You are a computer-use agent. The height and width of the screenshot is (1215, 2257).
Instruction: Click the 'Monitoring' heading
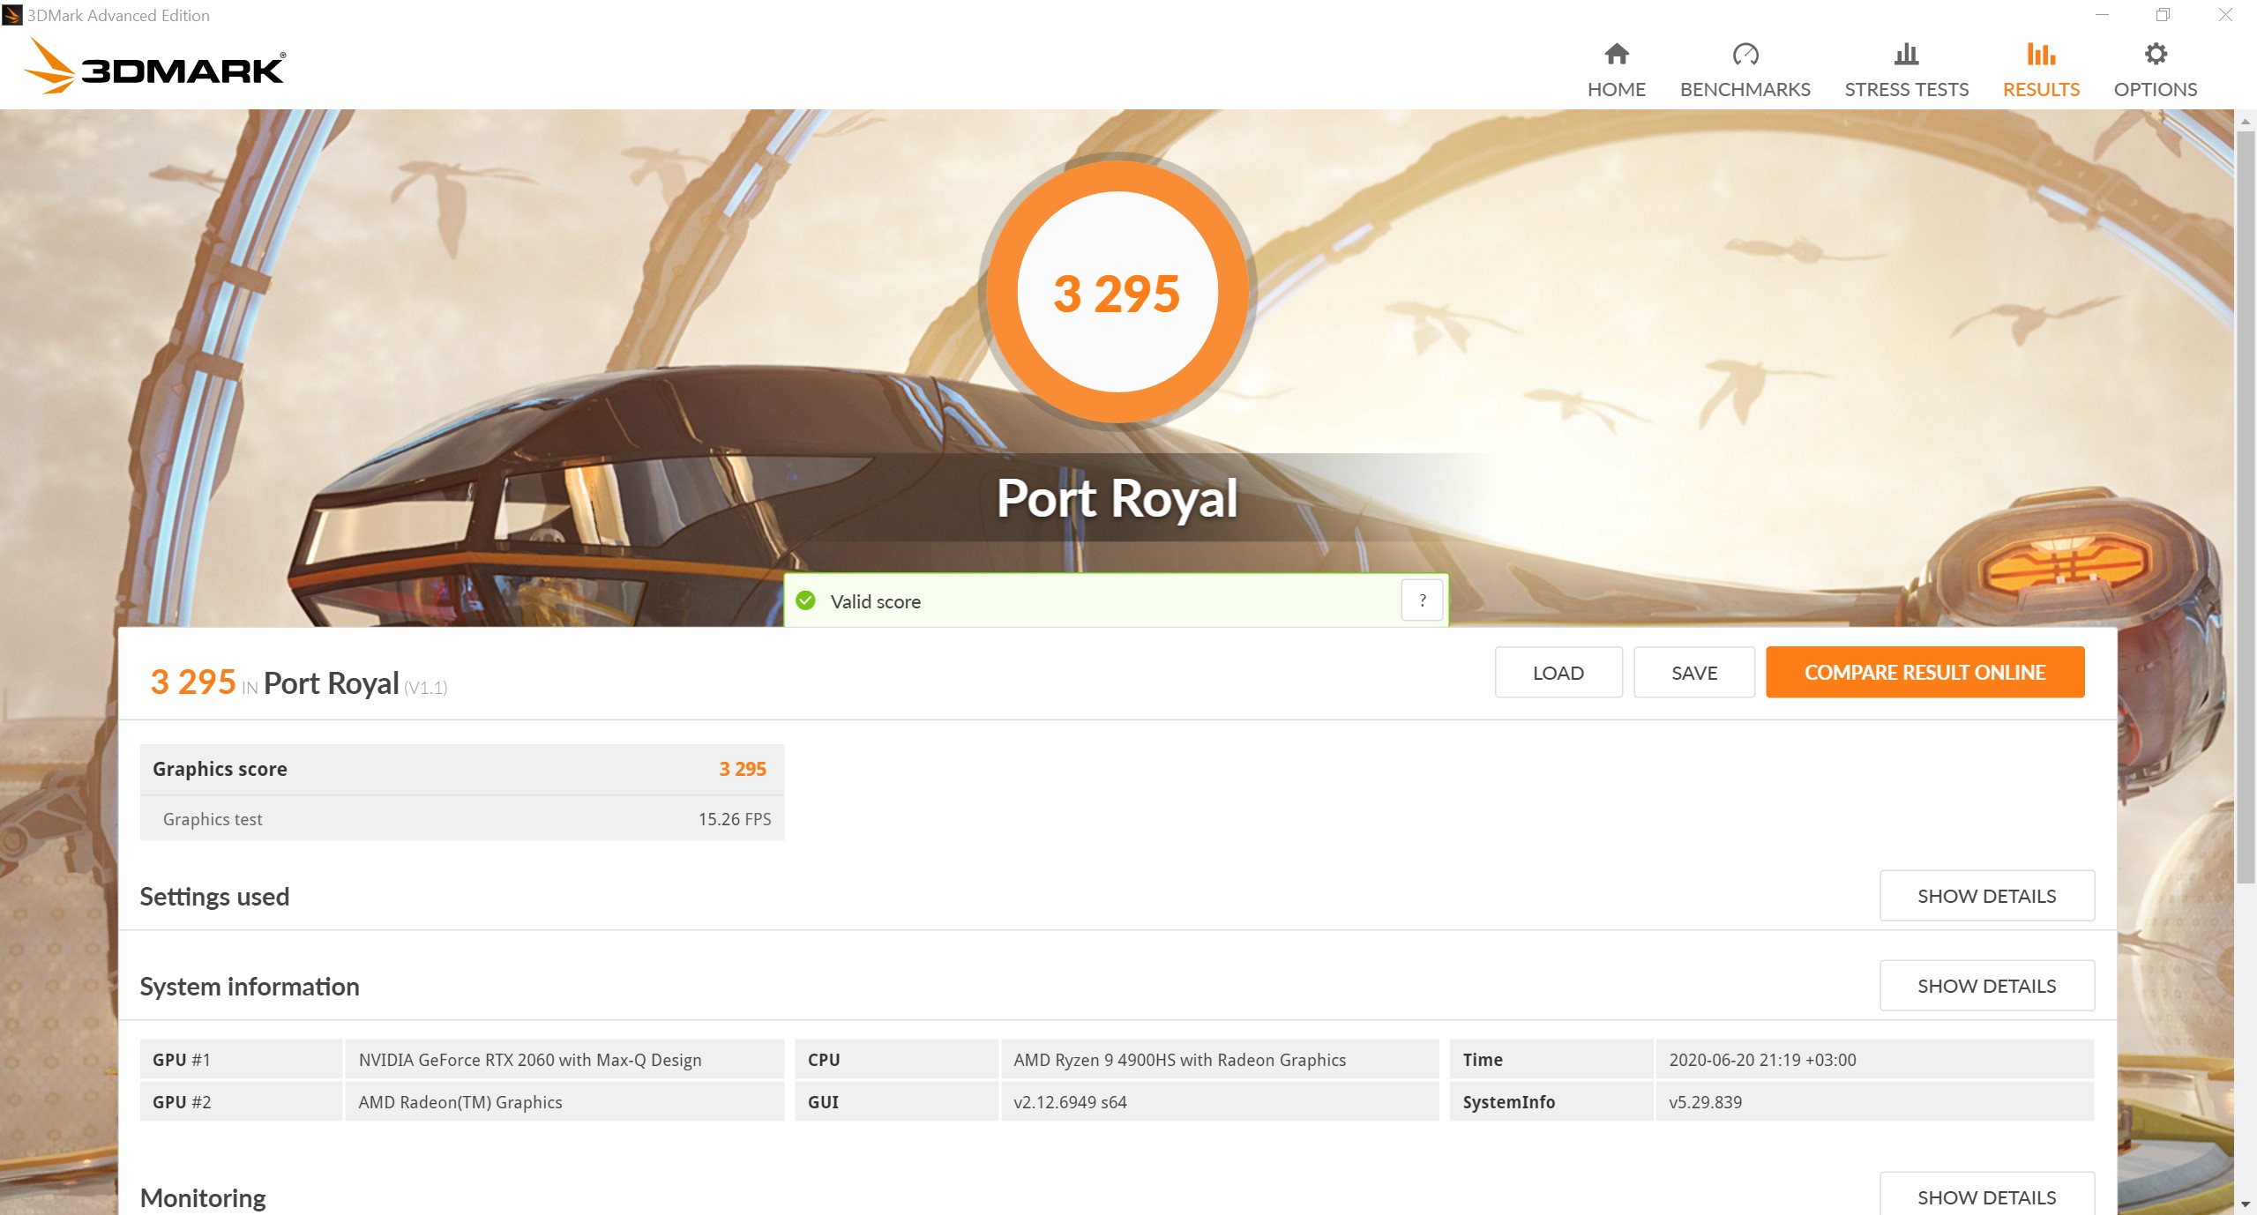click(203, 1197)
